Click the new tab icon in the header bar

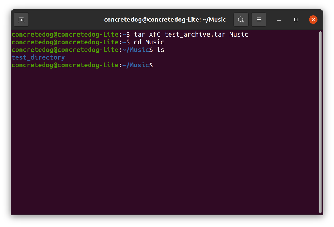(21, 20)
